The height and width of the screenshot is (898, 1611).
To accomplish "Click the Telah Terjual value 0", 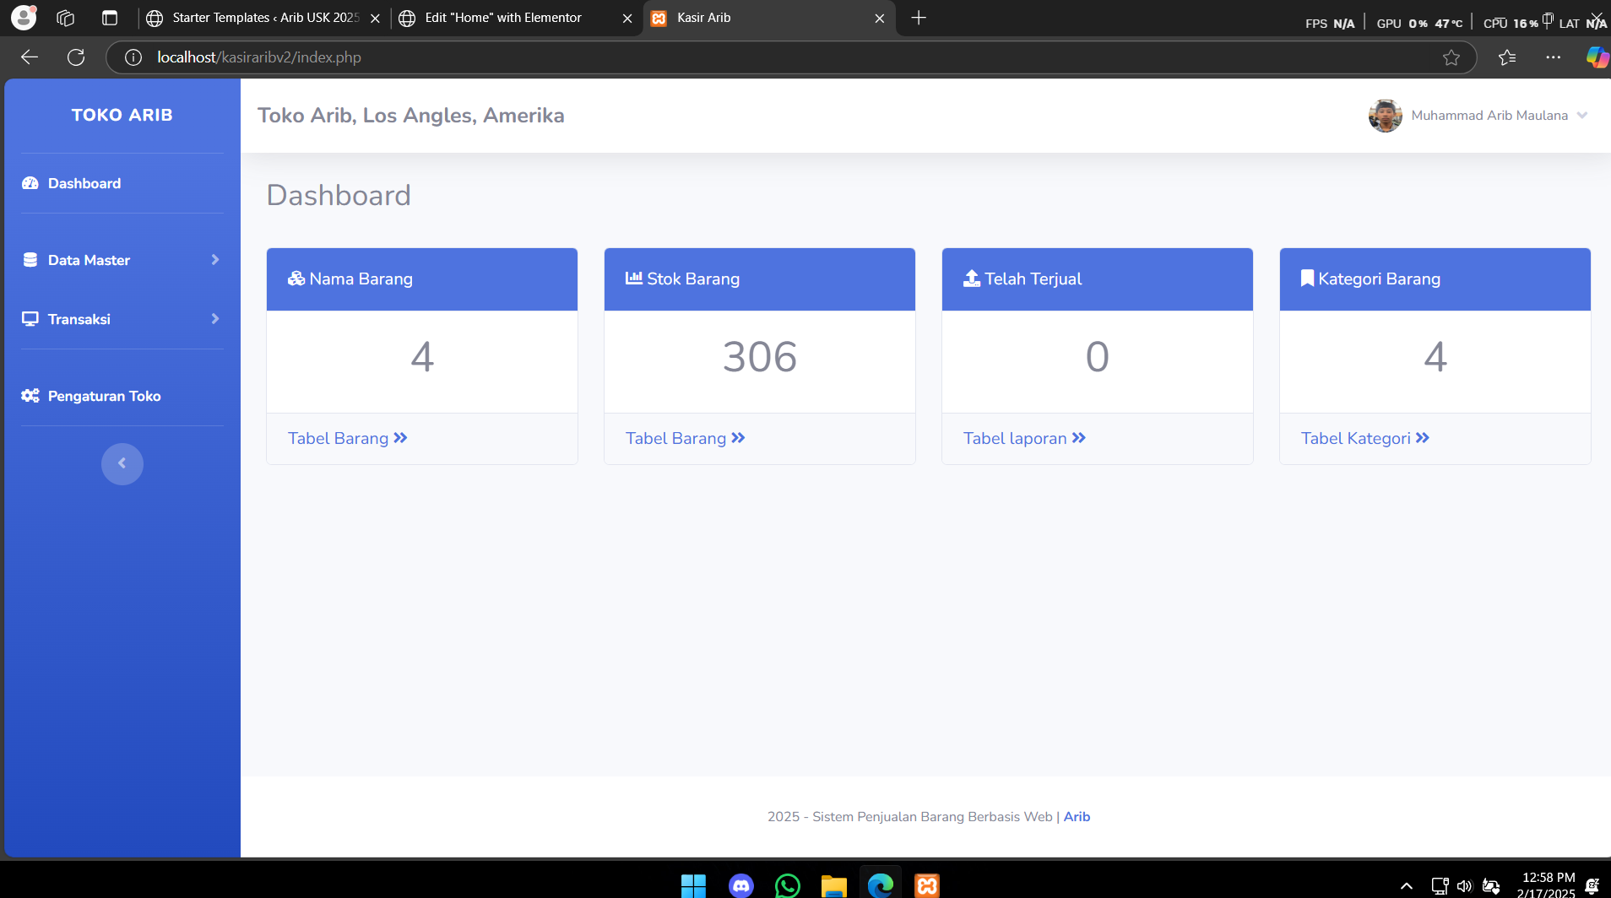I will click(x=1098, y=357).
